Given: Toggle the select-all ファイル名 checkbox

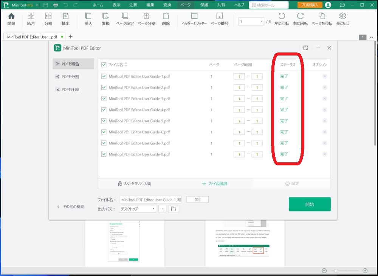Looking at the screenshot, I should (104, 65).
